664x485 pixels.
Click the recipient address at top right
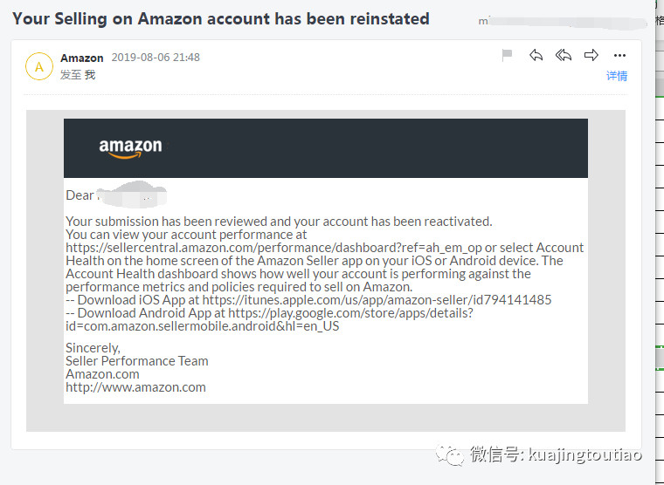[x=559, y=20]
